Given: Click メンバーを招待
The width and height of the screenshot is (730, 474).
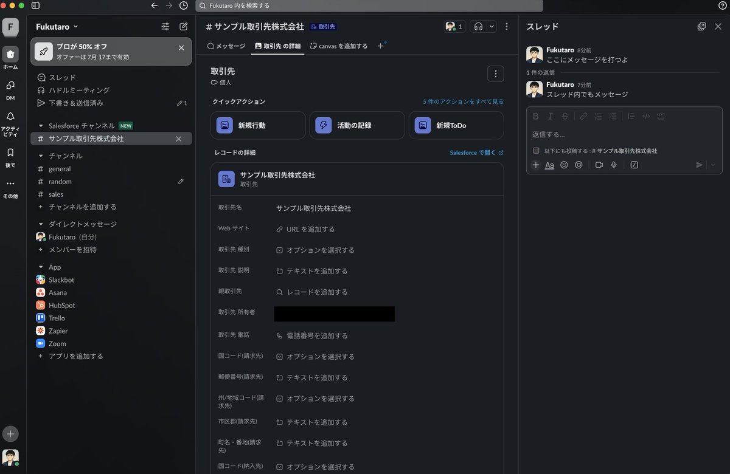Looking at the screenshot, I should pos(111,250).
